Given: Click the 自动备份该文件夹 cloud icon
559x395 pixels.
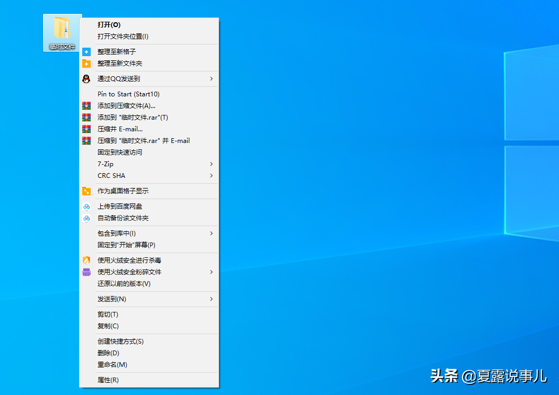Looking at the screenshot, I should click(x=86, y=218).
